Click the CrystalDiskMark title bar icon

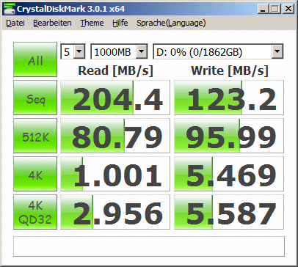[x=9, y=9]
